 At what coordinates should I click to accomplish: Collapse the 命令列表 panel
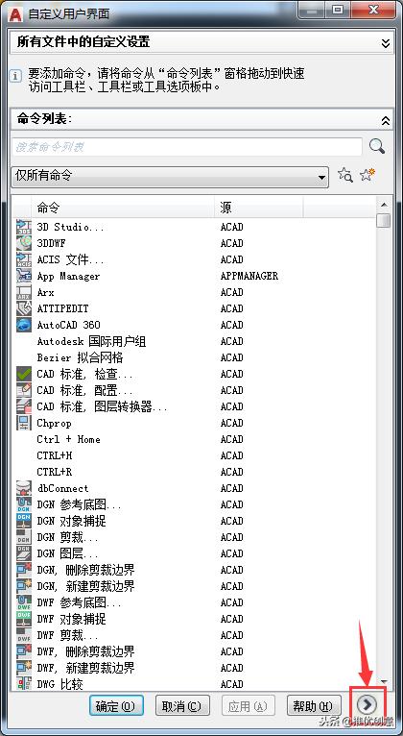(385, 121)
